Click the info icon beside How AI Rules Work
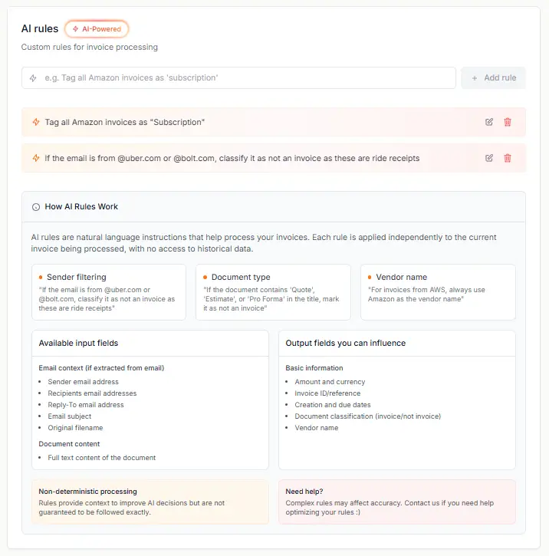The height and width of the screenshot is (556, 549). (x=36, y=207)
